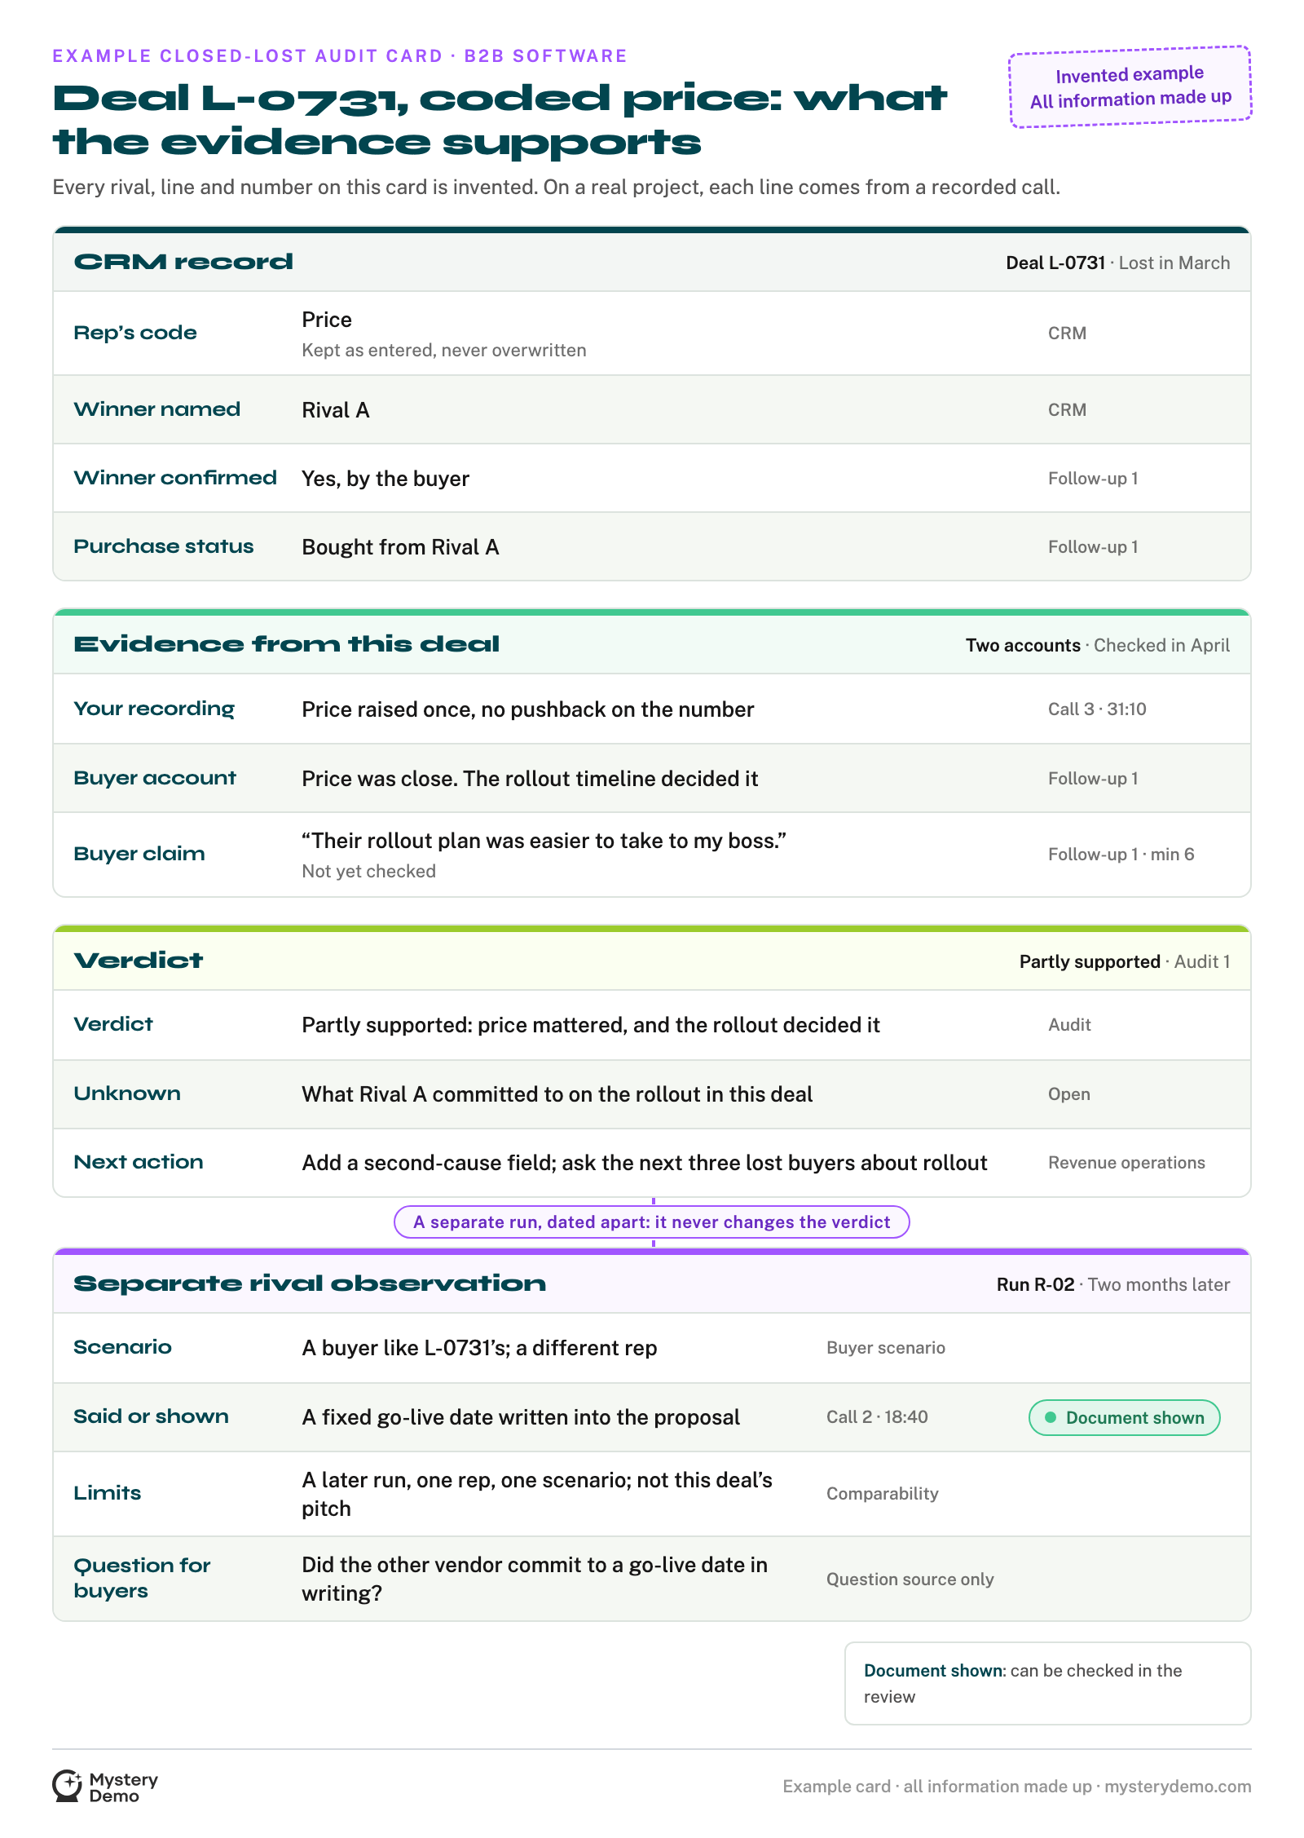Click the Call 3 · 31:10 timestamp
The image size is (1304, 1838).
pos(1097,709)
